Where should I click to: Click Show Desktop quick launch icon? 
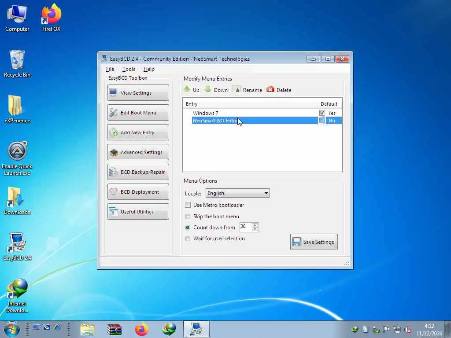point(36,327)
